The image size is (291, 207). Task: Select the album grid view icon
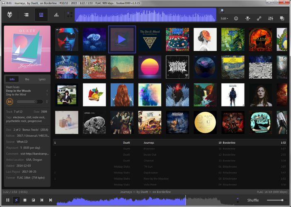click(x=41, y=15)
